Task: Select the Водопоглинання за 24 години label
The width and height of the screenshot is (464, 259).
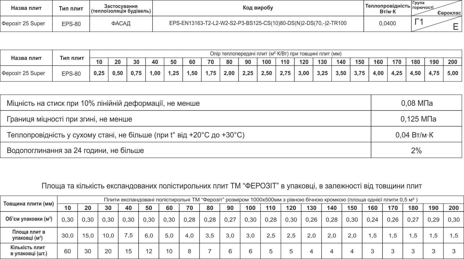Action: coord(75,151)
